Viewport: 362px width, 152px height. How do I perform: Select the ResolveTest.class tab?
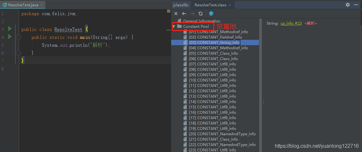coord(210,5)
